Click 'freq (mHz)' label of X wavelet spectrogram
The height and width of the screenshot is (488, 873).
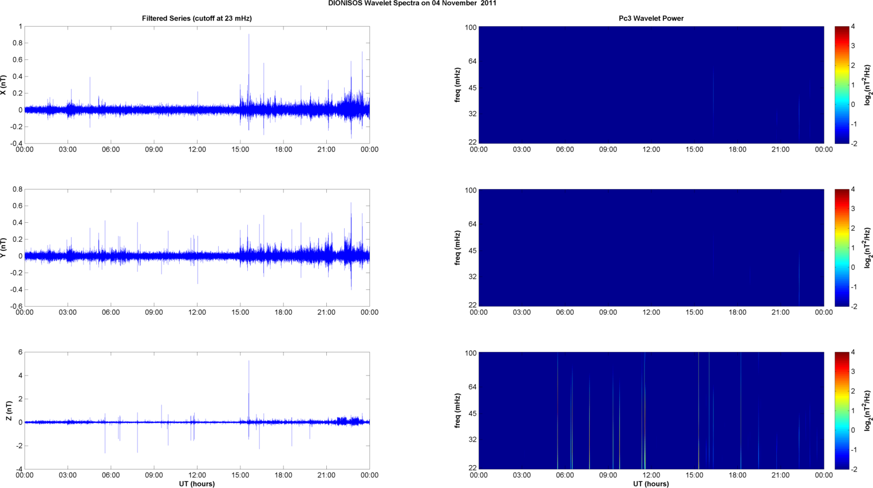(458, 85)
